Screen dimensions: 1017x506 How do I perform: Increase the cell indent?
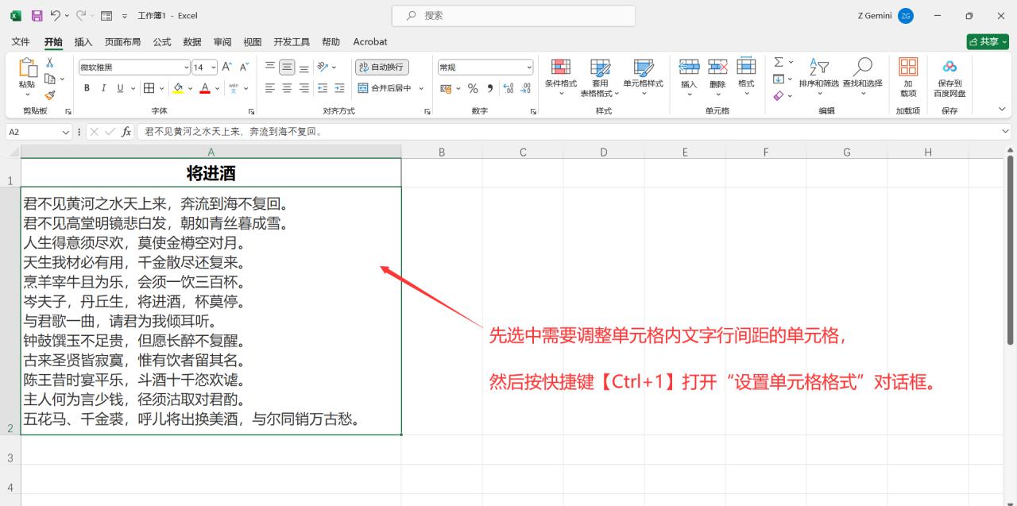[341, 88]
